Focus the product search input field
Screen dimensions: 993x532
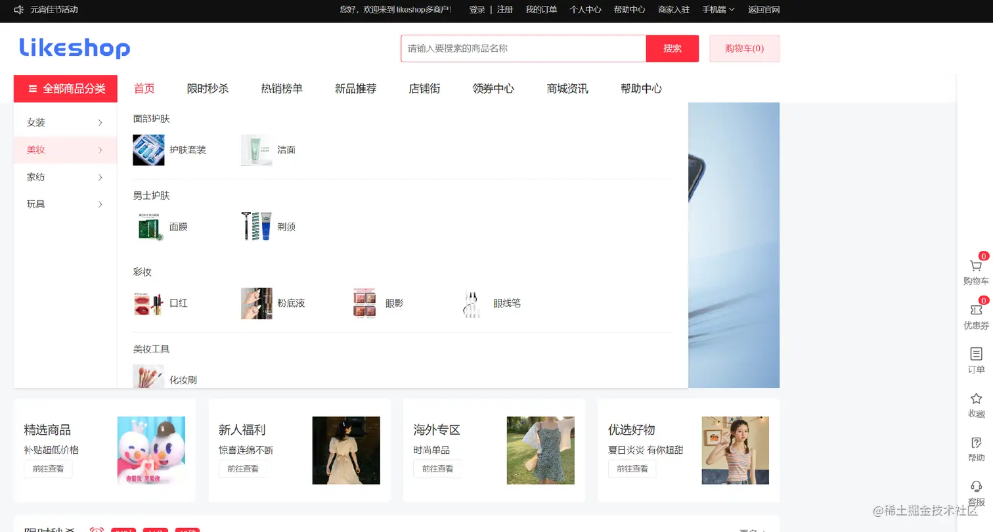523,49
